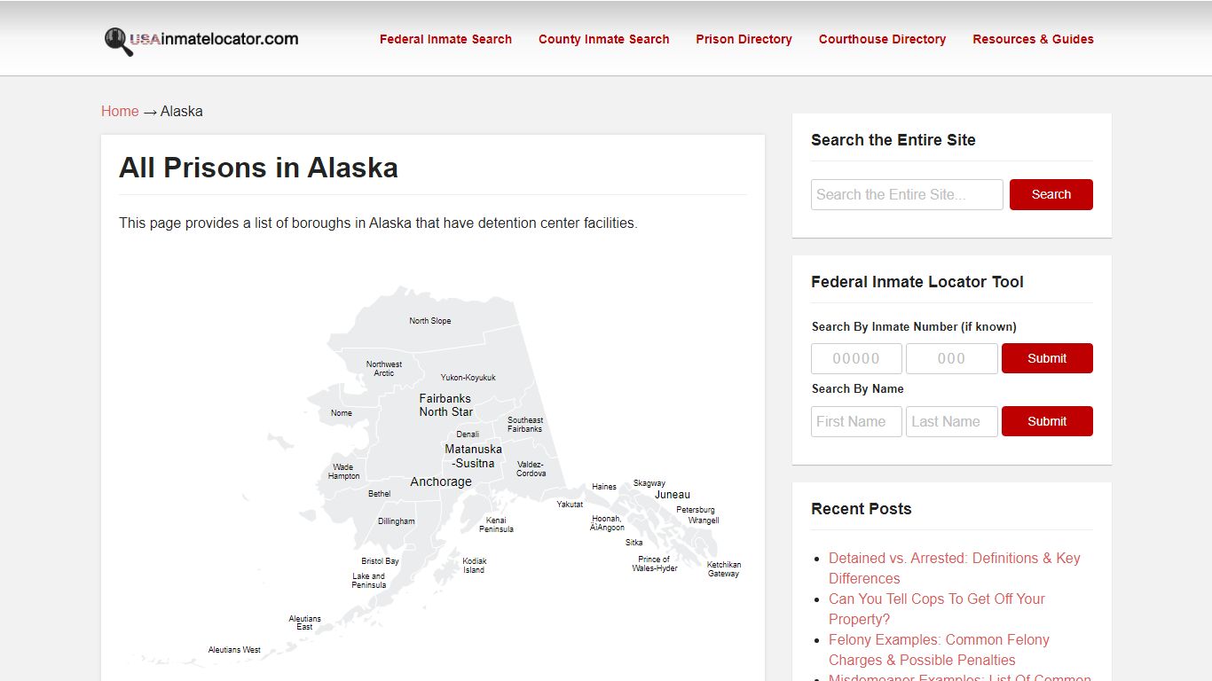Select Yukon-Koyukuk area on map
The height and width of the screenshot is (681, 1212).
click(x=468, y=378)
